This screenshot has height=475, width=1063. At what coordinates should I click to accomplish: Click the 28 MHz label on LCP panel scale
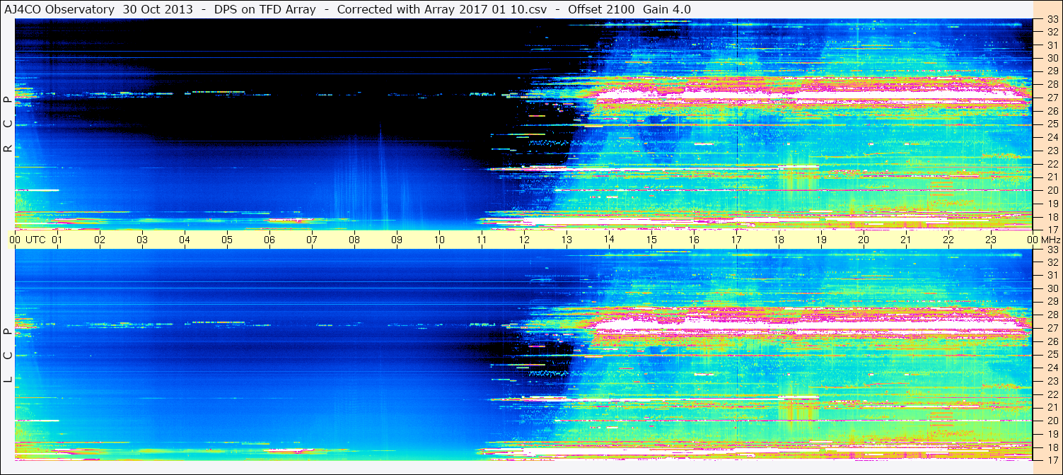point(1052,315)
